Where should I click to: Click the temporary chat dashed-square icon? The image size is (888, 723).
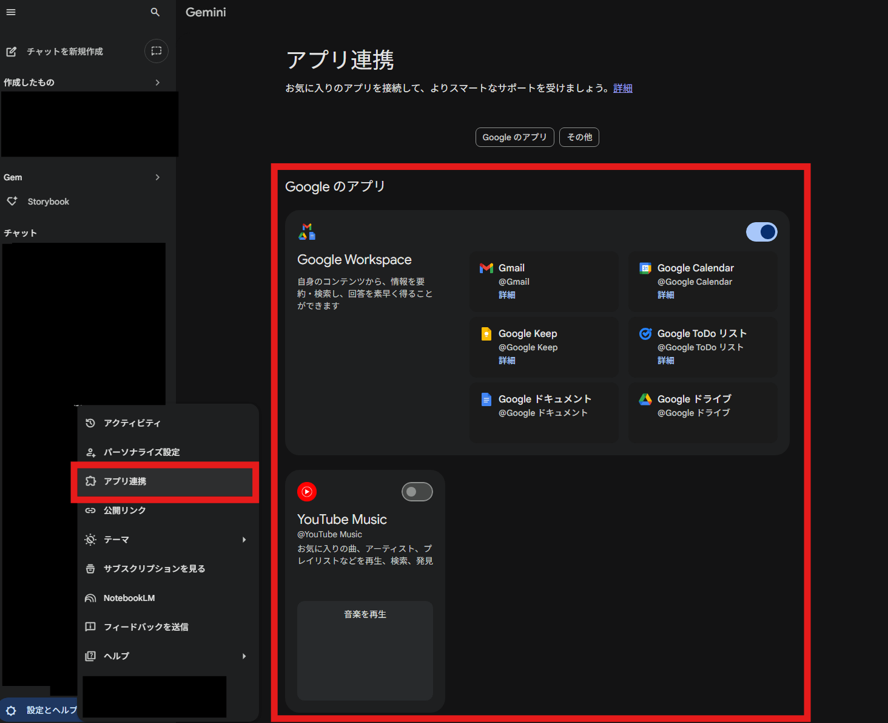pos(156,51)
